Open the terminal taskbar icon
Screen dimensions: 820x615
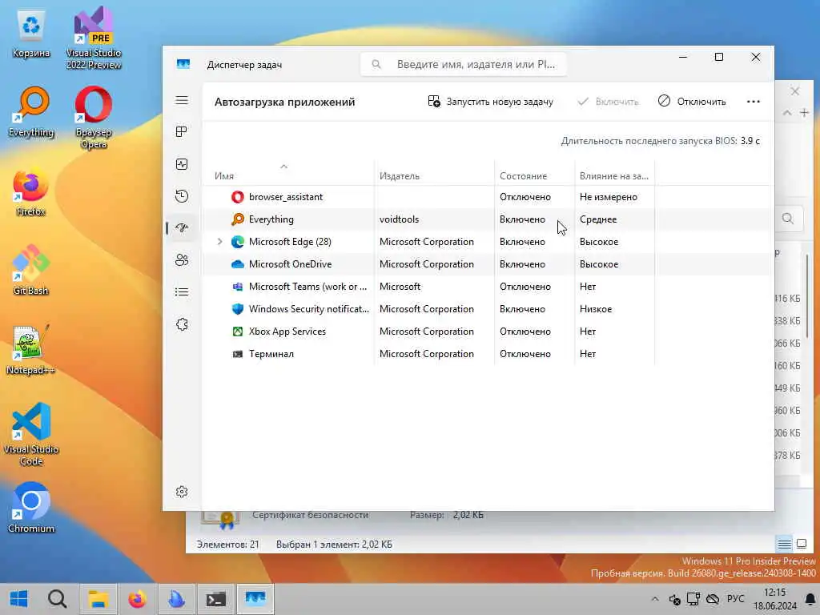tap(215, 599)
